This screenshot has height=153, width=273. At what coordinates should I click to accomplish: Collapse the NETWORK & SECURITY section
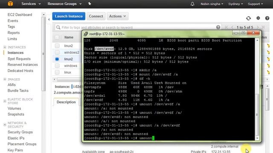coord(5,125)
